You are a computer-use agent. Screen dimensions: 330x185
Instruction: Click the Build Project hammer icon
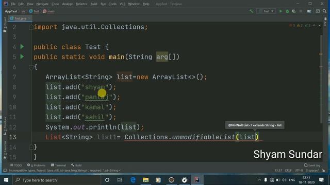[x=251, y=11]
